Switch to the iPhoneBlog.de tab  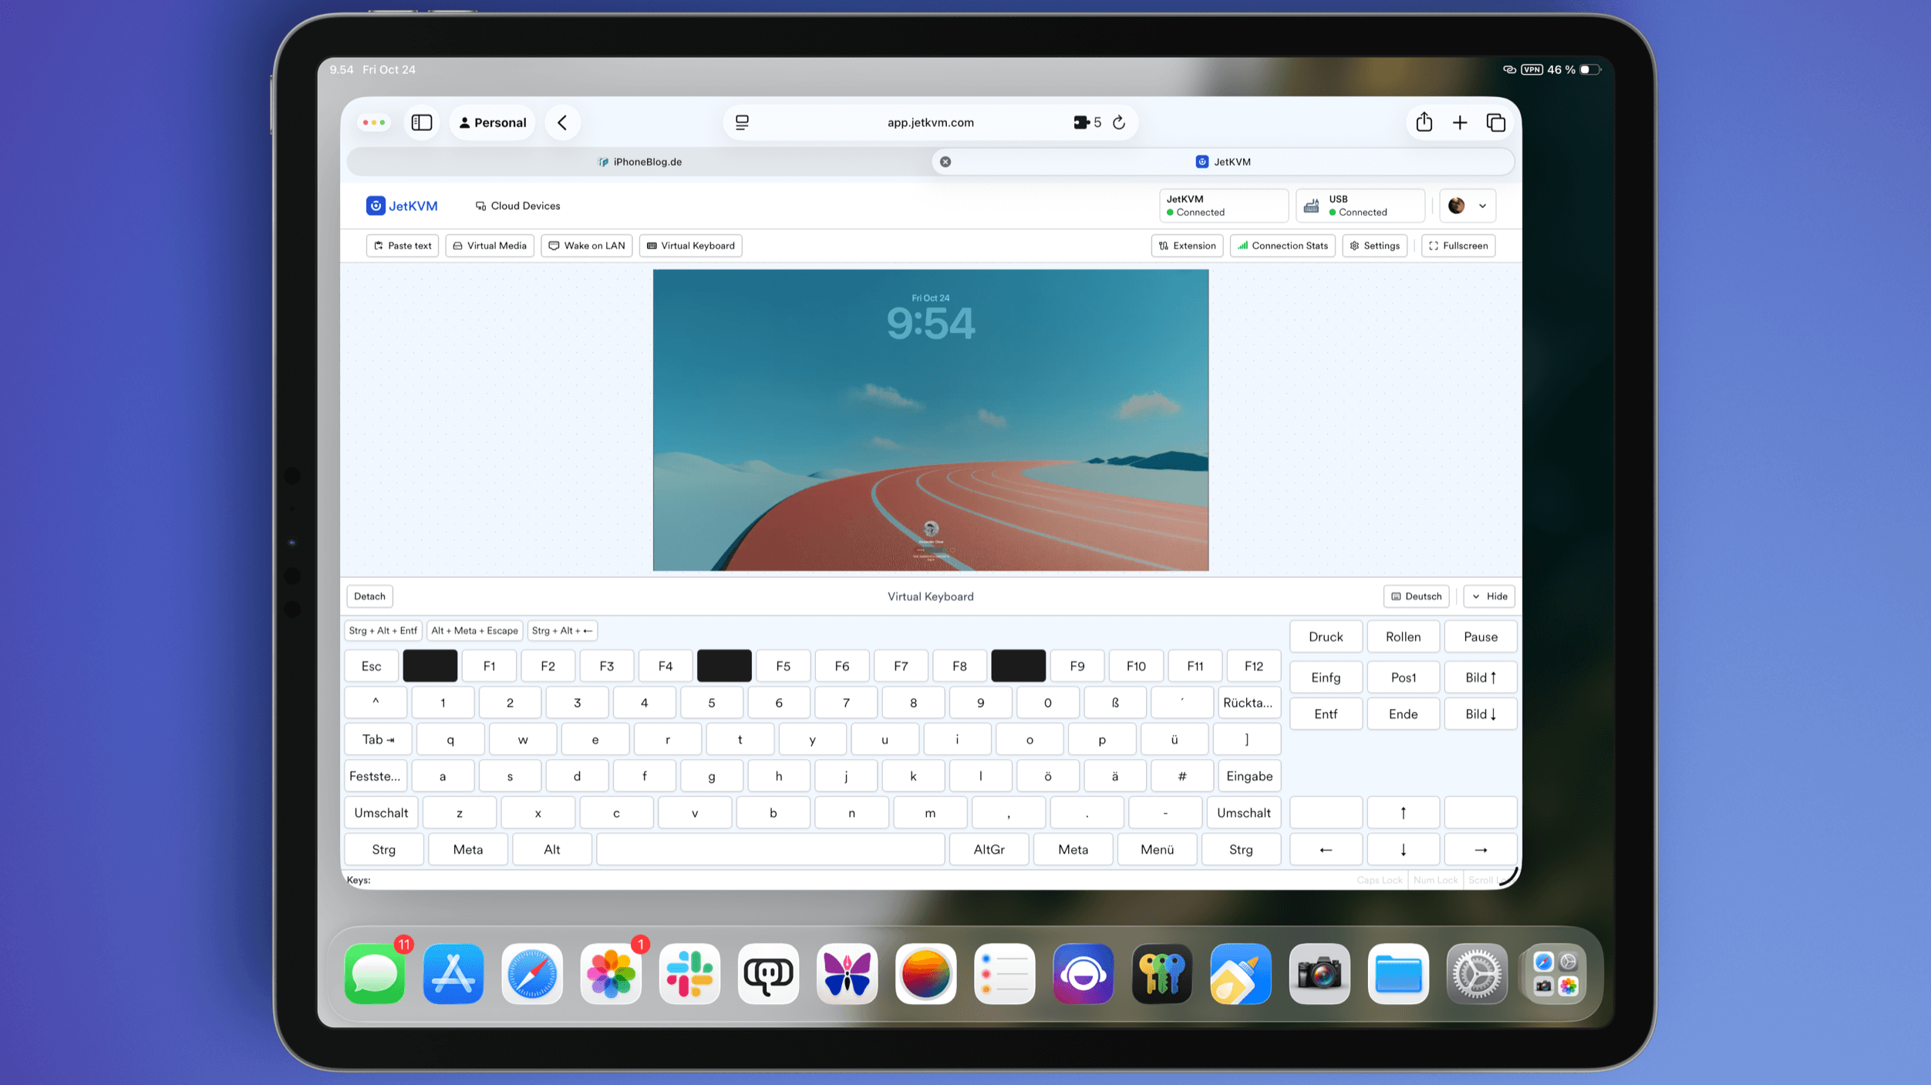pyautogui.click(x=640, y=162)
